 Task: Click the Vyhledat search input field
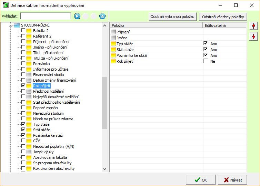click(45, 16)
